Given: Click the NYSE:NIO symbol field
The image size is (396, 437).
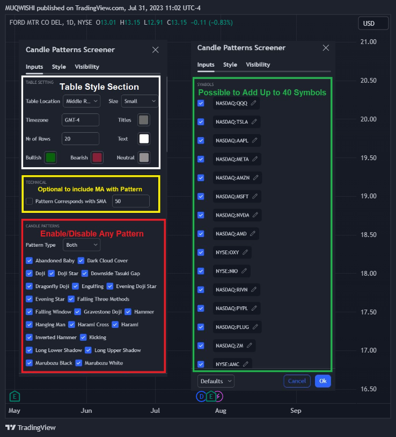Looking at the screenshot, I should pyautogui.click(x=231, y=271).
